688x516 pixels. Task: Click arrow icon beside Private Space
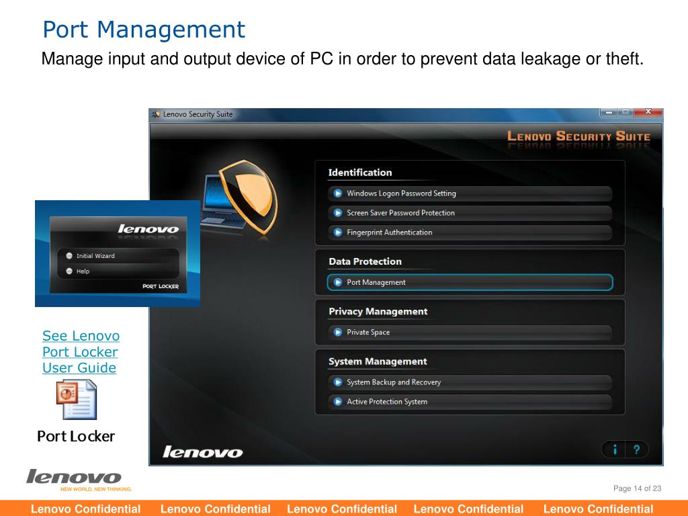[x=338, y=332]
